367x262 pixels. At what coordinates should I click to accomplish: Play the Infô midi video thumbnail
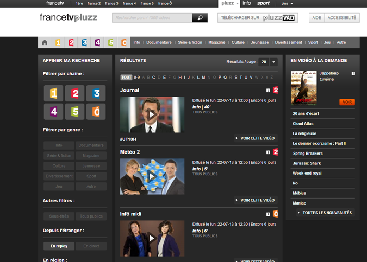152,239
